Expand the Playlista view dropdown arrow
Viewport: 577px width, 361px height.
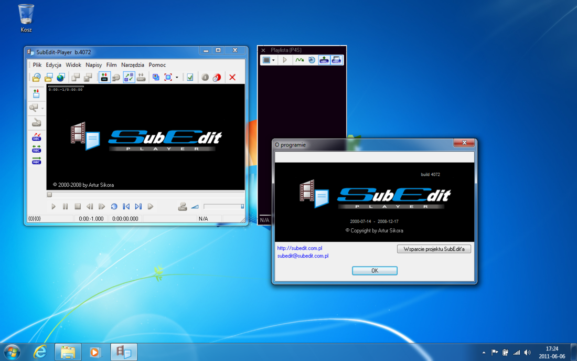[x=273, y=60]
